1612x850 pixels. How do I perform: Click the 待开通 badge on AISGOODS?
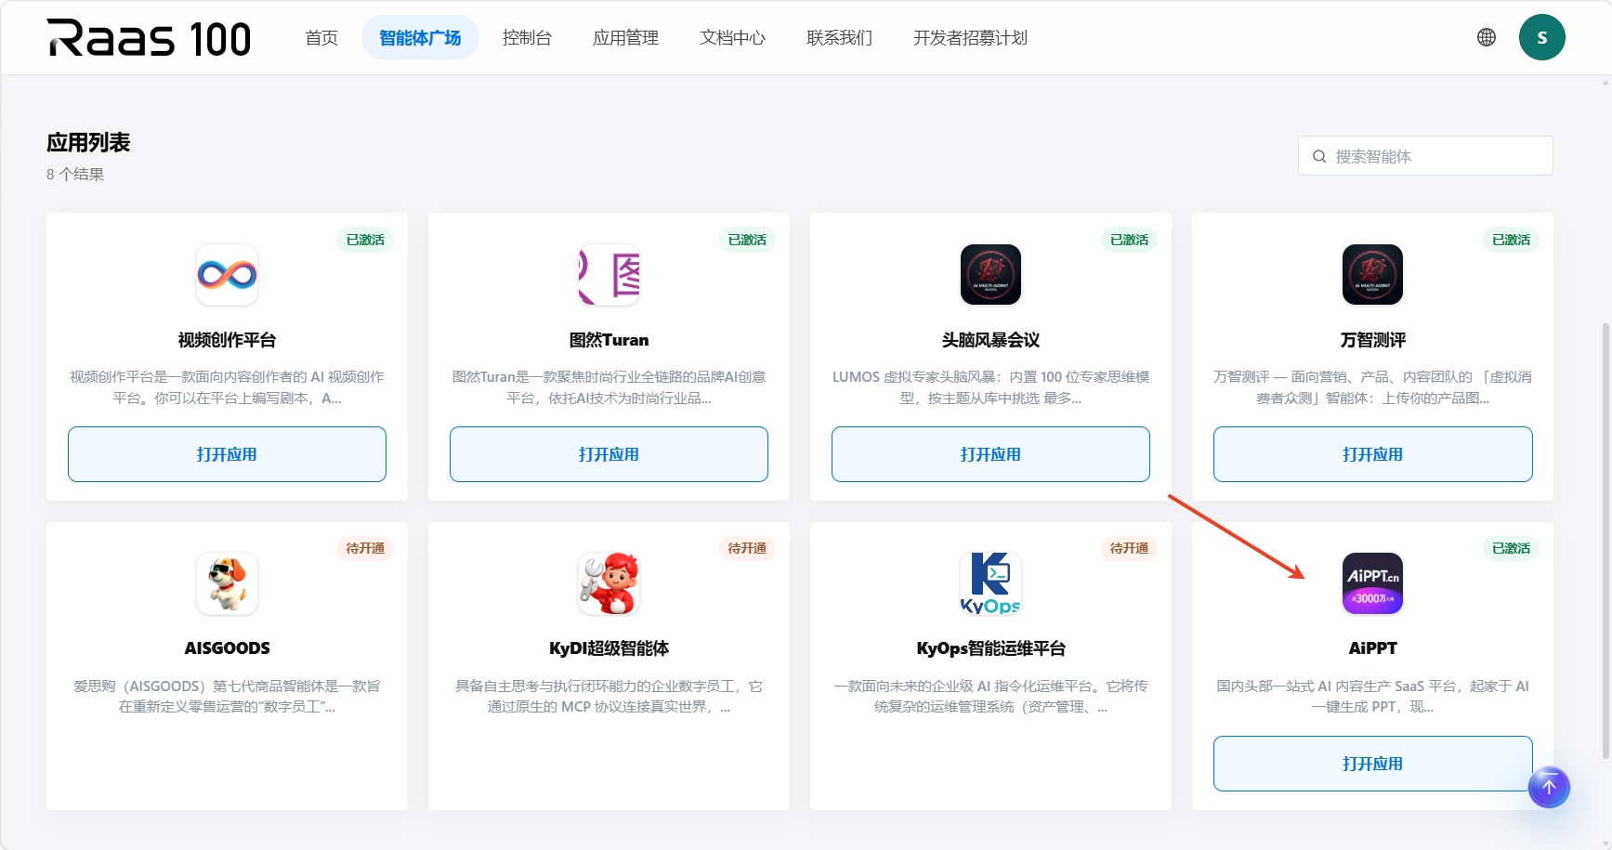(x=365, y=548)
